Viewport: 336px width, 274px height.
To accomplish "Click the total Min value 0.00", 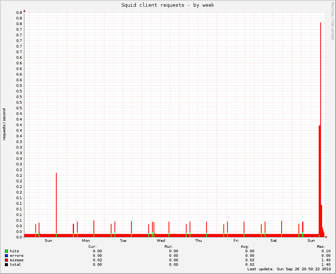I will pyautogui.click(x=173, y=265).
